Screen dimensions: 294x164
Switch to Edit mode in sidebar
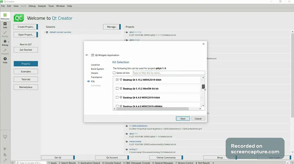click(5, 25)
